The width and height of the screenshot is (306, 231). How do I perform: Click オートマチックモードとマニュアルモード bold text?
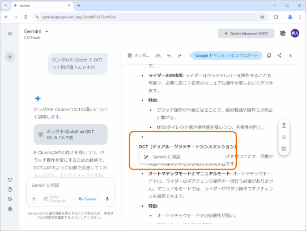click(190, 174)
